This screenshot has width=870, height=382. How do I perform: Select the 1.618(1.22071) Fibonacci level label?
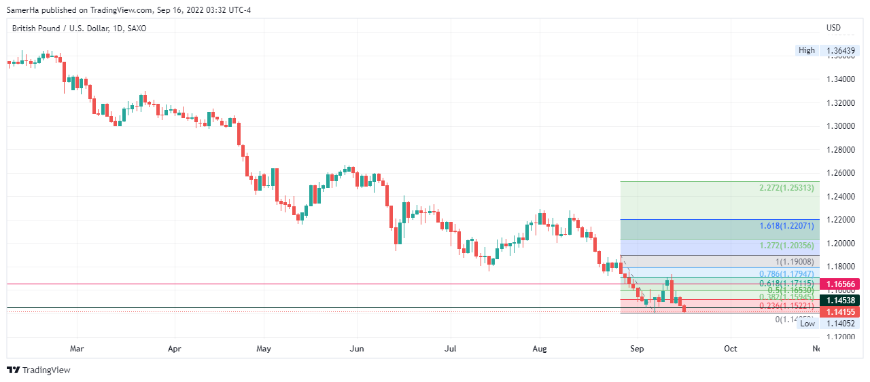point(786,225)
